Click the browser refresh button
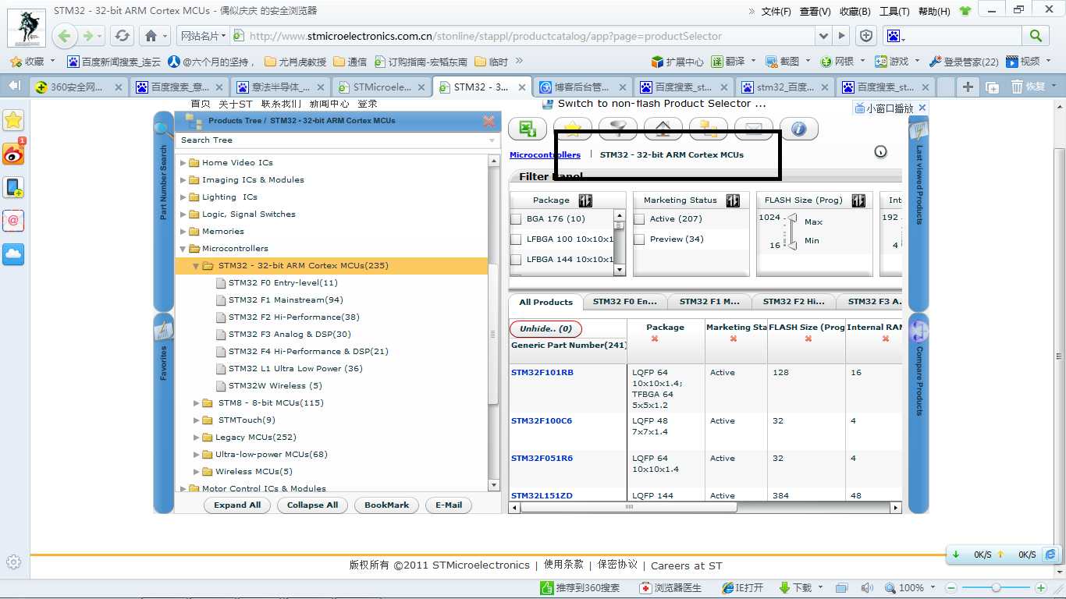Image resolution: width=1066 pixels, height=599 pixels. (x=122, y=36)
